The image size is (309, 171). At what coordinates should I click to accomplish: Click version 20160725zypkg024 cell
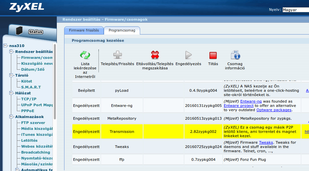click(x=203, y=147)
